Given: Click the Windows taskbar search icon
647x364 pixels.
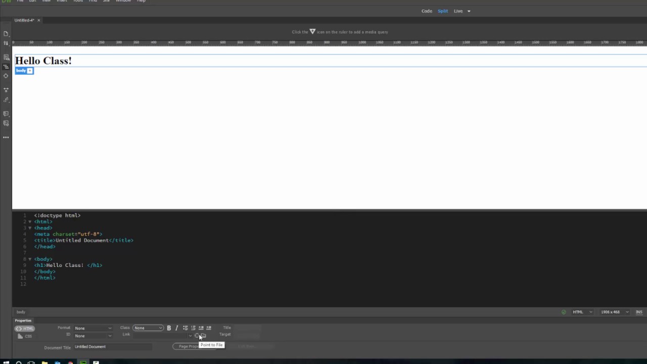Looking at the screenshot, I should pos(19,362).
